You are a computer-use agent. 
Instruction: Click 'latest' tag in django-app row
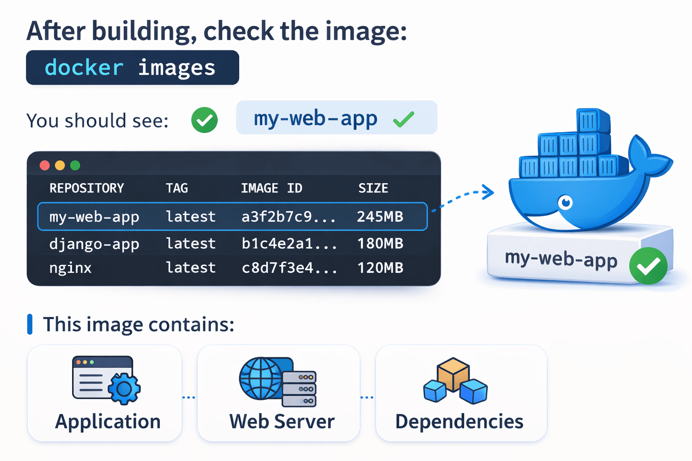pyautogui.click(x=191, y=244)
